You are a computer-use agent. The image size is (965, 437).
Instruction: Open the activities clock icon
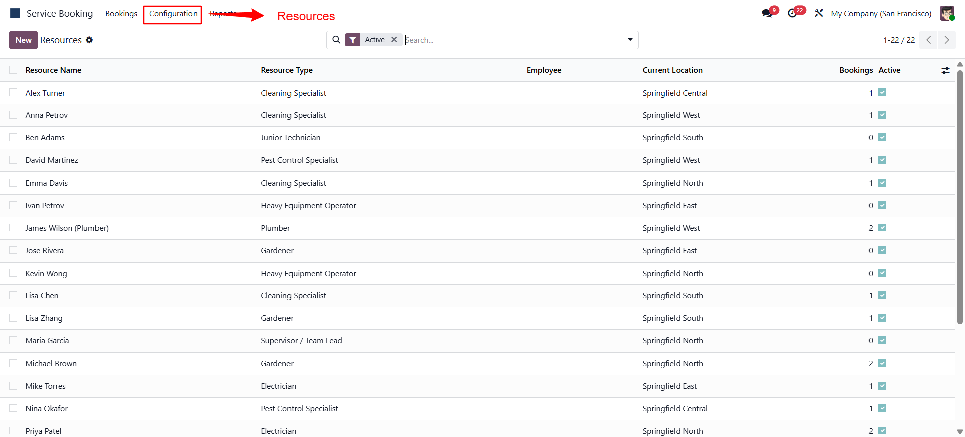[792, 13]
